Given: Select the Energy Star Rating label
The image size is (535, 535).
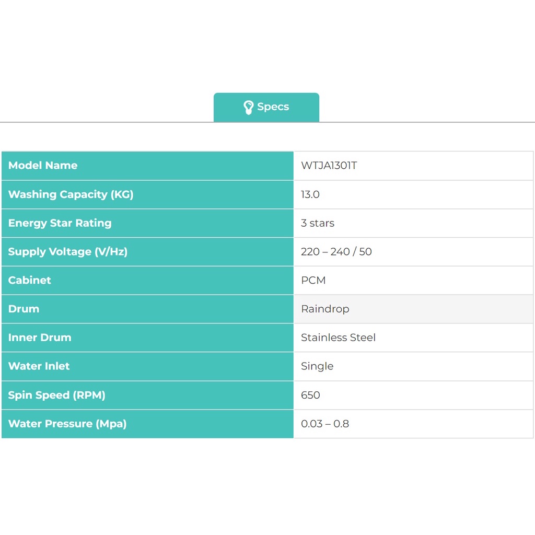Looking at the screenshot, I should 60,223.
